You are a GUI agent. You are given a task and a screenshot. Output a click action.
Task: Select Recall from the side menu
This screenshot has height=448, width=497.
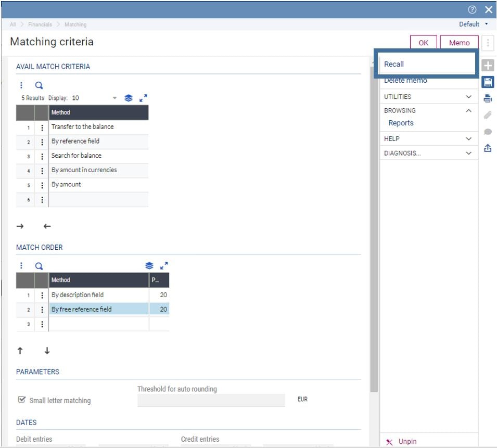click(394, 64)
